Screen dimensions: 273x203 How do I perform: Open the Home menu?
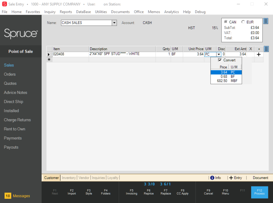17,12
